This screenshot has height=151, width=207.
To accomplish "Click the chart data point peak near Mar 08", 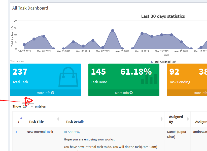I will (113, 31).
